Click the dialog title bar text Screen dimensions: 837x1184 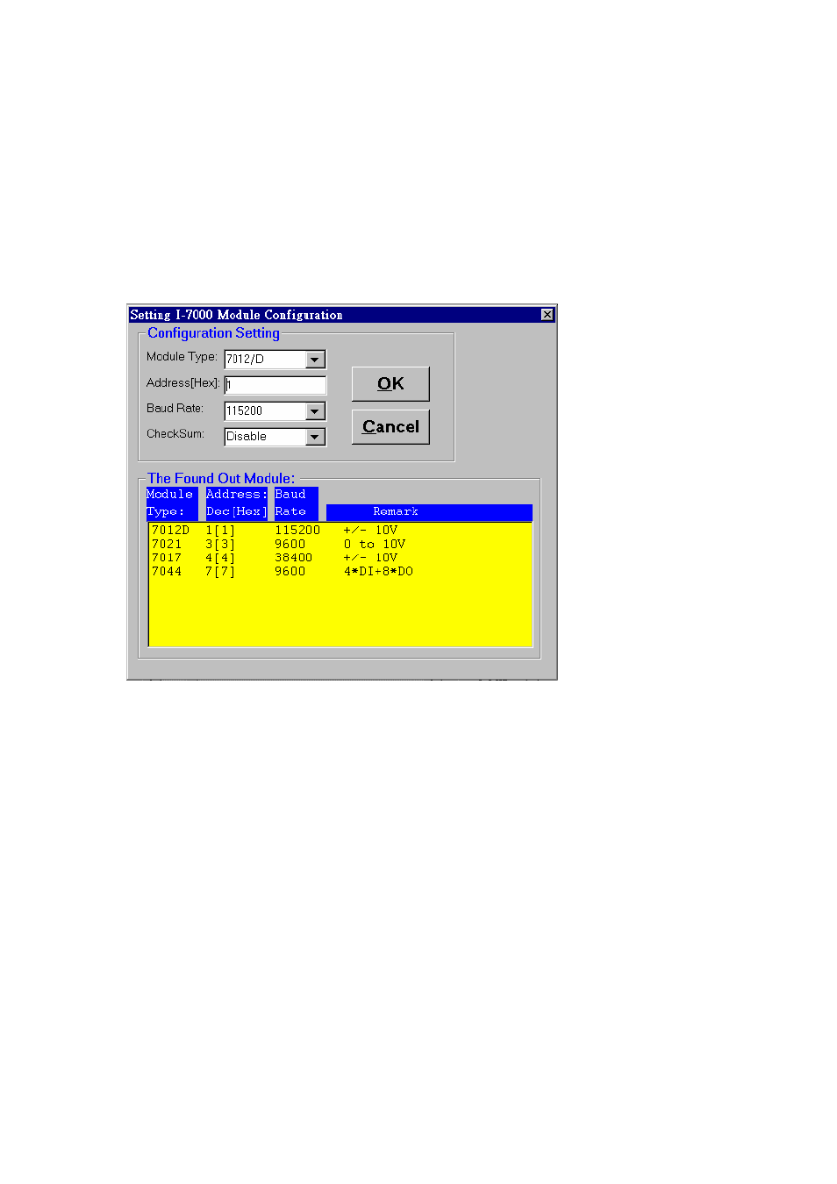(x=236, y=315)
